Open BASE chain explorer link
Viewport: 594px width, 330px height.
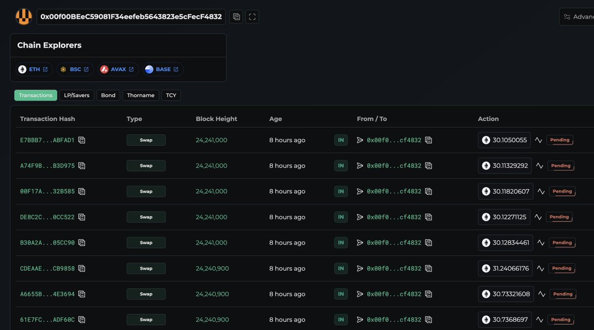tap(162, 69)
